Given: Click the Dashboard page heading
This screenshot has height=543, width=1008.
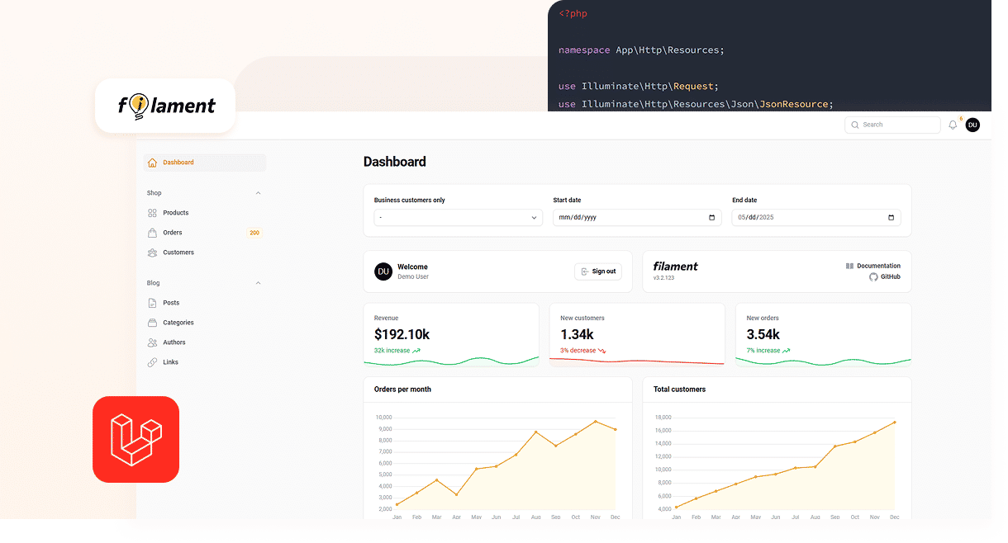Looking at the screenshot, I should (x=395, y=162).
